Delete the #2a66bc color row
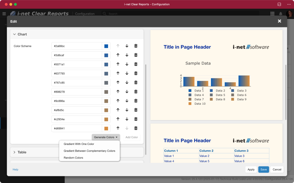This screenshot has width=294, height=183. (136, 46)
